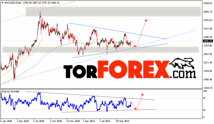Click the 29 Sep 2021 date label
Screen dimensions: 214x124
coord(122,121)
